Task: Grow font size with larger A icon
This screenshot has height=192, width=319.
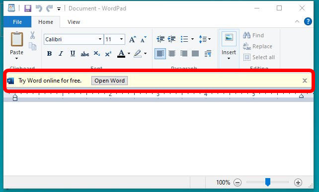Action: click(133, 39)
